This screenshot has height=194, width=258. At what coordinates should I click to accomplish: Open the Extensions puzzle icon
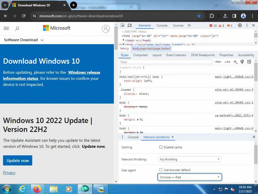coord(212,16)
